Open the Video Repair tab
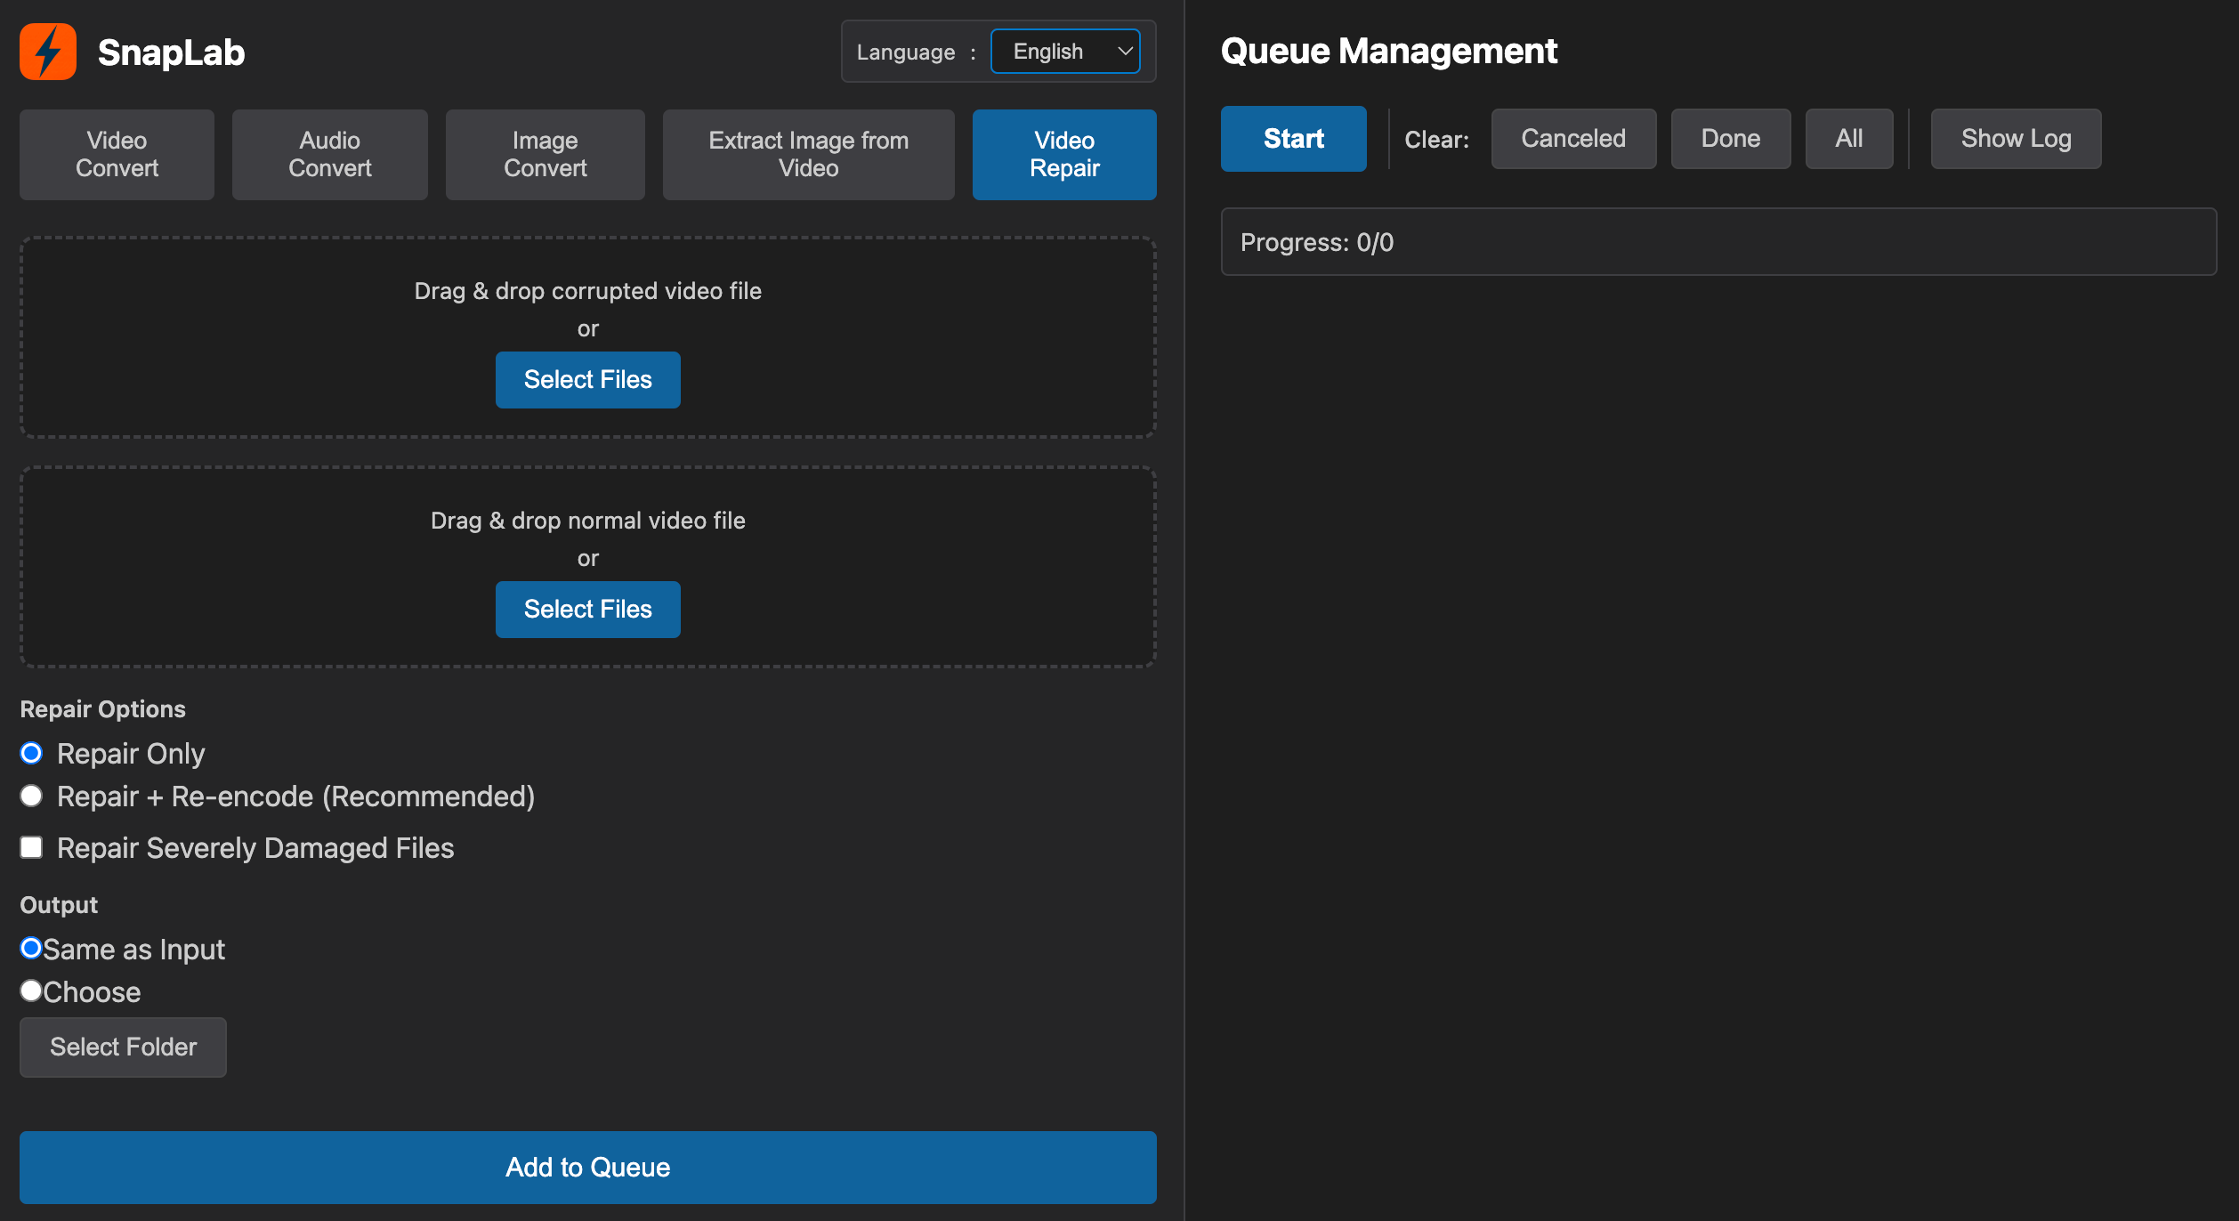2239x1221 pixels. point(1063,154)
